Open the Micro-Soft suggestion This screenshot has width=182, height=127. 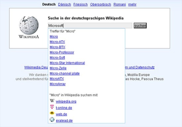click(x=57, y=58)
